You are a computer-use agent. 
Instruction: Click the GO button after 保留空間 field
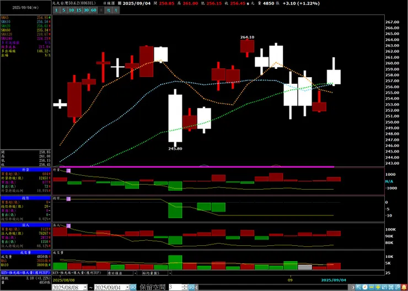click(x=191, y=287)
